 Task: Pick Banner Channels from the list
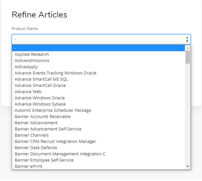point(98,135)
